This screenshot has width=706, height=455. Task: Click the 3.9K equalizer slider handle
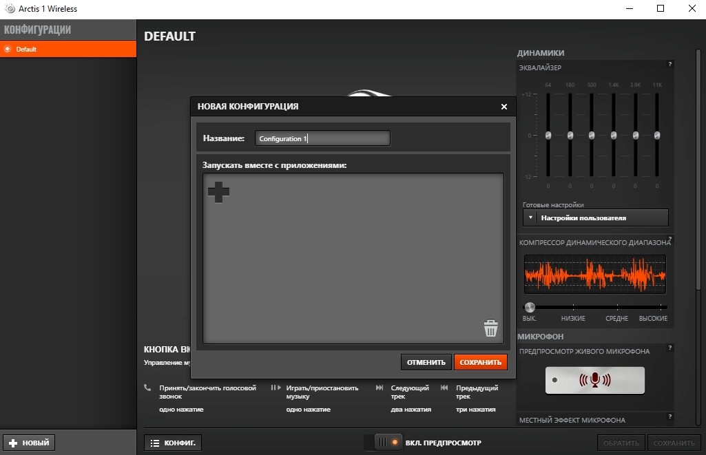pyautogui.click(x=635, y=135)
